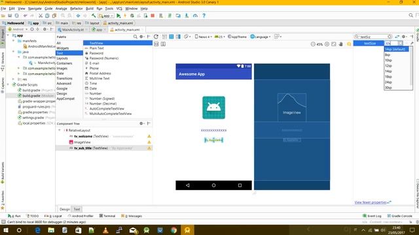Select the Widgets palette category

tap(63, 48)
